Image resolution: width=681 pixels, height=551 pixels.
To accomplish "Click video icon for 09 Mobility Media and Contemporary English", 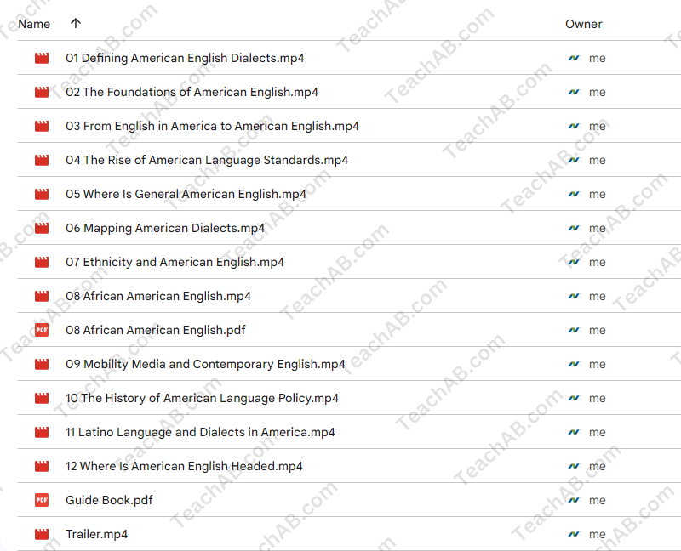I will [x=42, y=364].
